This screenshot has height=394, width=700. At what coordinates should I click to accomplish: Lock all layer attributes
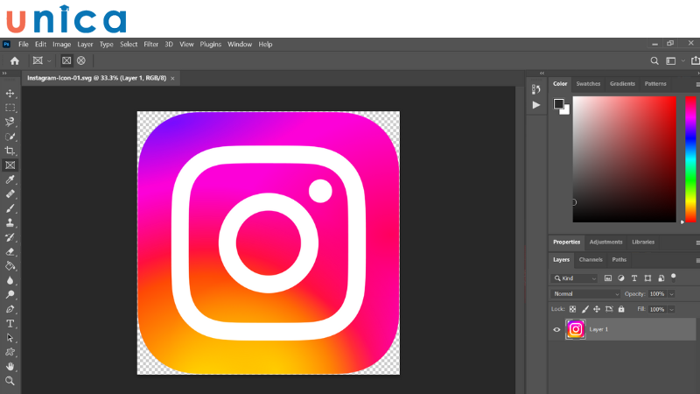point(621,309)
